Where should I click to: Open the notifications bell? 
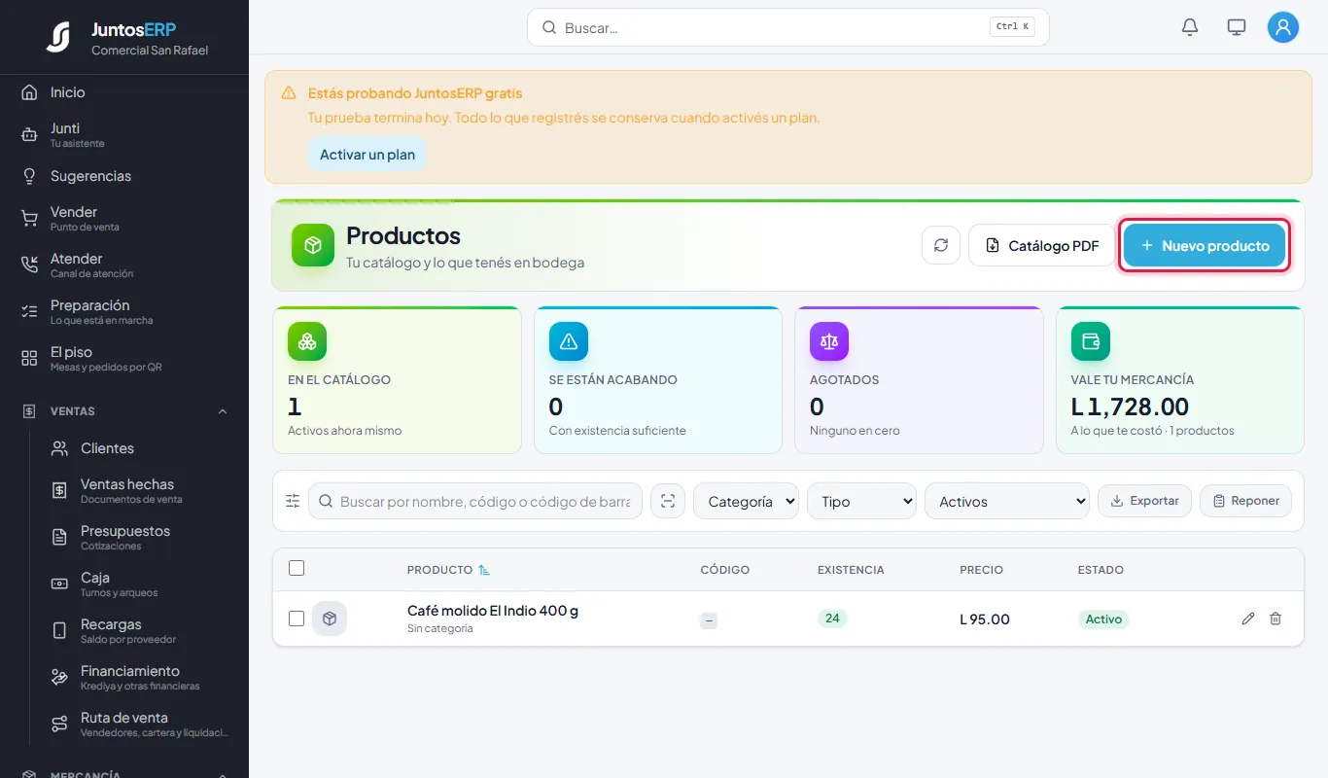1190,27
